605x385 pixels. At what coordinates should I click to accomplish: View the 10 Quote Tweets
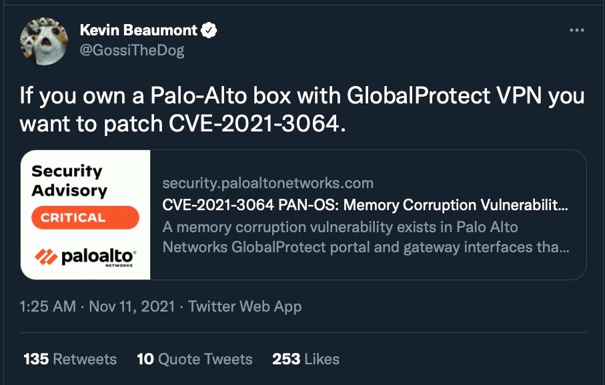195,359
